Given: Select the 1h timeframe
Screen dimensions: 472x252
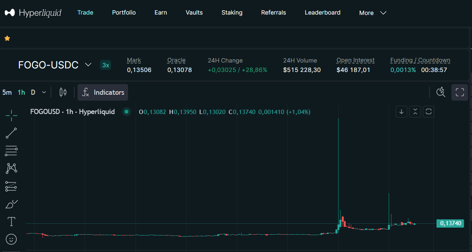Looking at the screenshot, I should point(21,92).
